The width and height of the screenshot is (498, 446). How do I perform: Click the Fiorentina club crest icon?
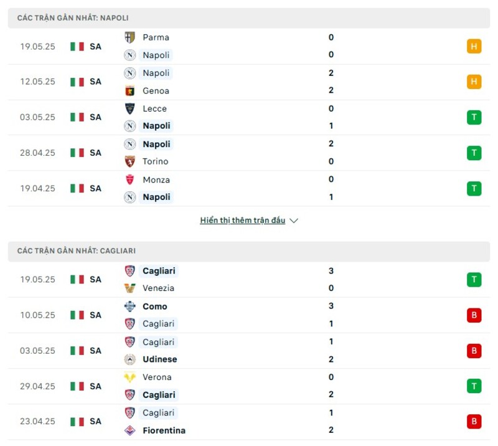coord(129,430)
